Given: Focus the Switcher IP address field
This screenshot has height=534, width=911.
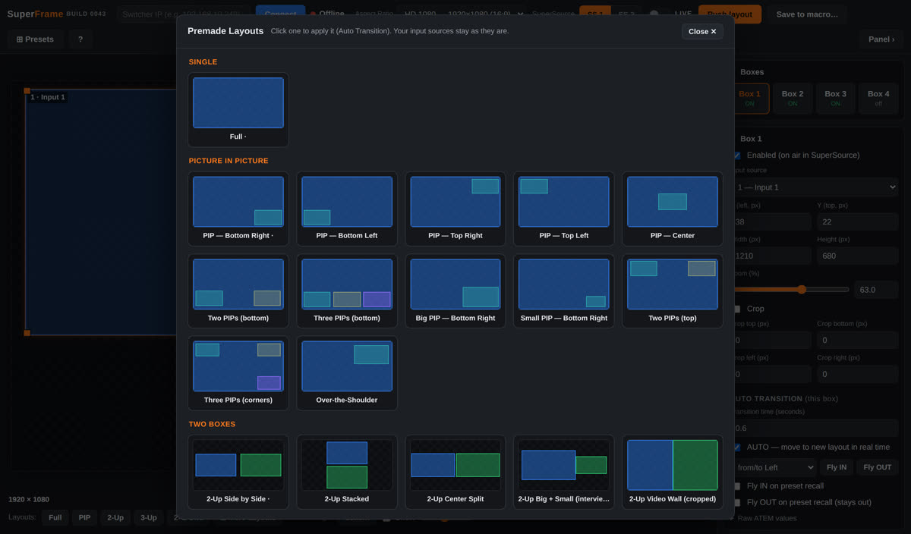Looking at the screenshot, I should click(184, 14).
